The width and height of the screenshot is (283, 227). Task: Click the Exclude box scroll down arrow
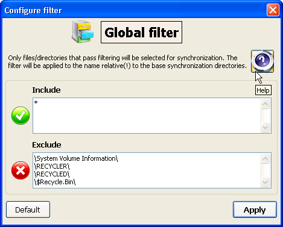(x=265, y=182)
